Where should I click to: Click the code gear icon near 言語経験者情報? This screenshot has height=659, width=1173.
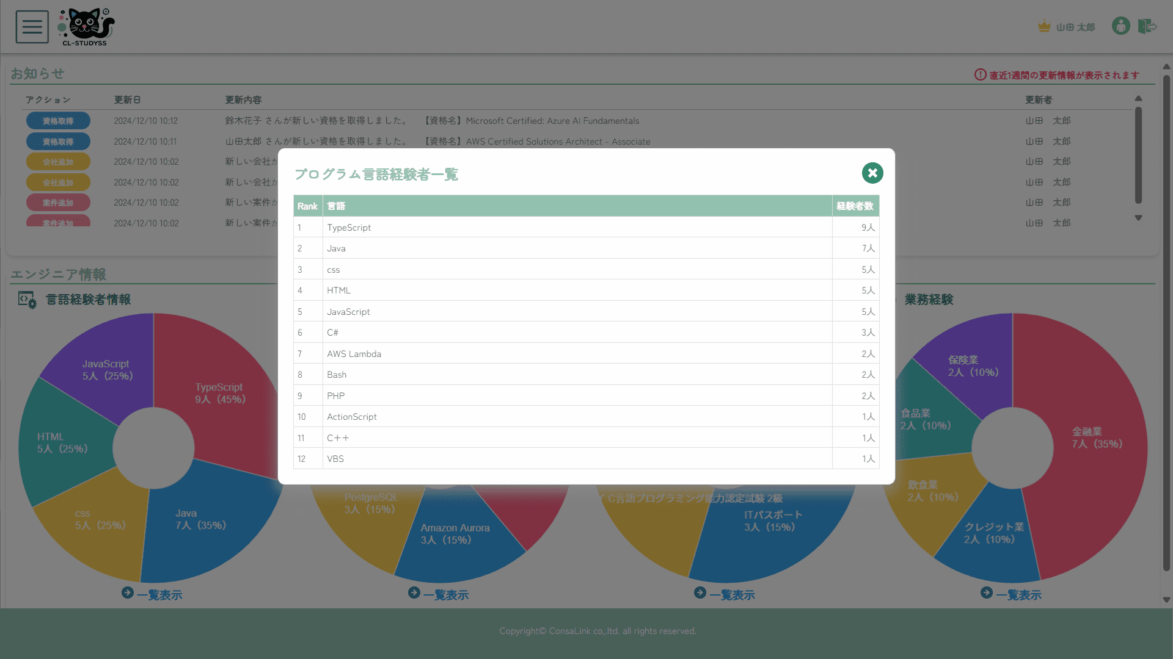point(27,300)
